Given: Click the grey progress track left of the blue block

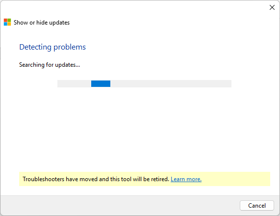Looking at the screenshot, I should tap(74, 83).
